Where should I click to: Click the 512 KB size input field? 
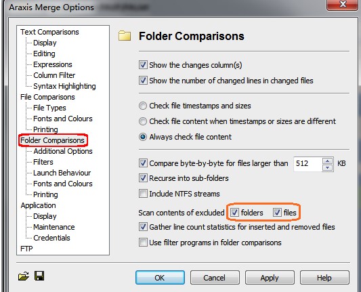pos(307,164)
